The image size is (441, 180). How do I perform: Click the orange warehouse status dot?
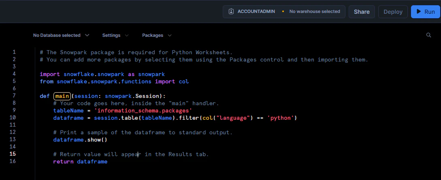coord(283,12)
